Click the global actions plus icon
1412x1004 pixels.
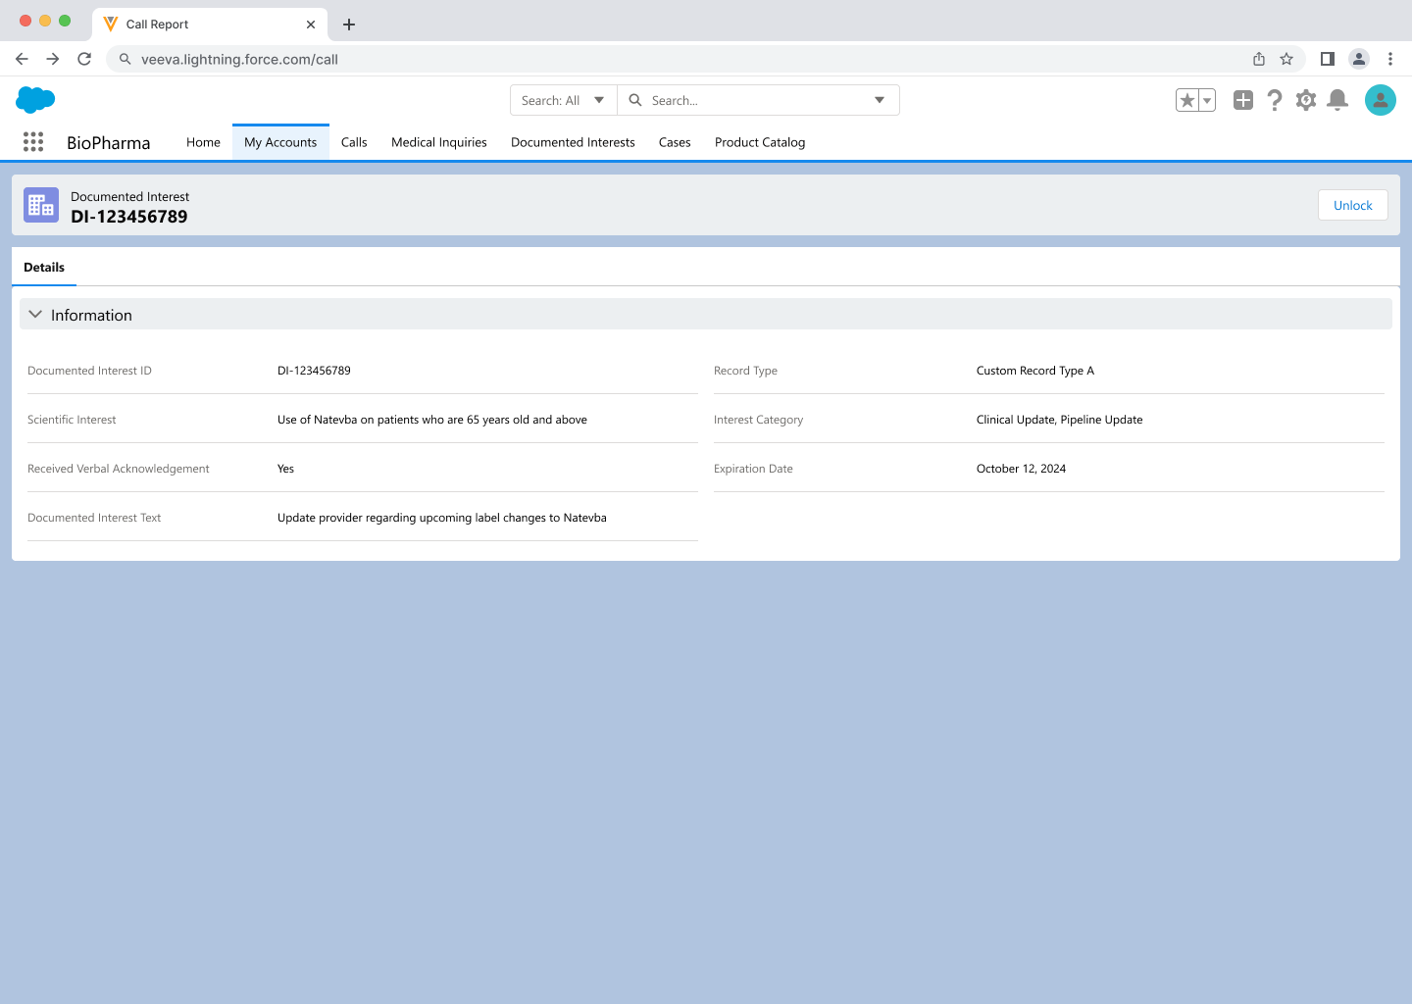coord(1243,100)
